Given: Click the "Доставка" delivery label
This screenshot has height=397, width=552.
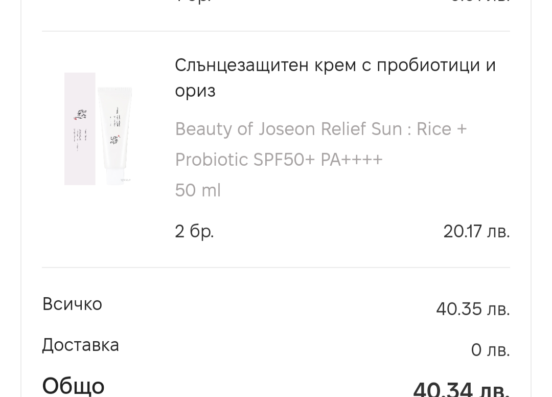Looking at the screenshot, I should 80,345.
